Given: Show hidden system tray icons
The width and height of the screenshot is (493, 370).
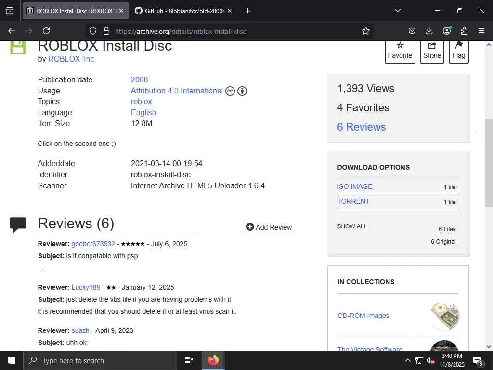Looking at the screenshot, I should 407,360.
